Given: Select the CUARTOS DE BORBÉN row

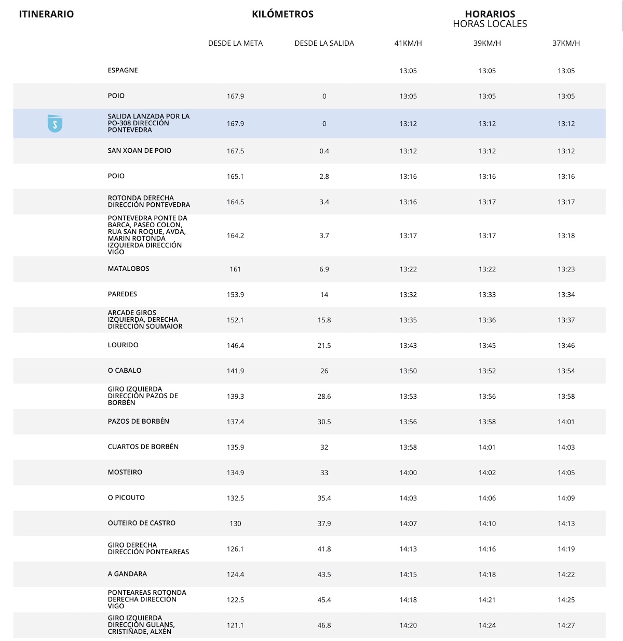Looking at the screenshot, I should pos(143,447).
